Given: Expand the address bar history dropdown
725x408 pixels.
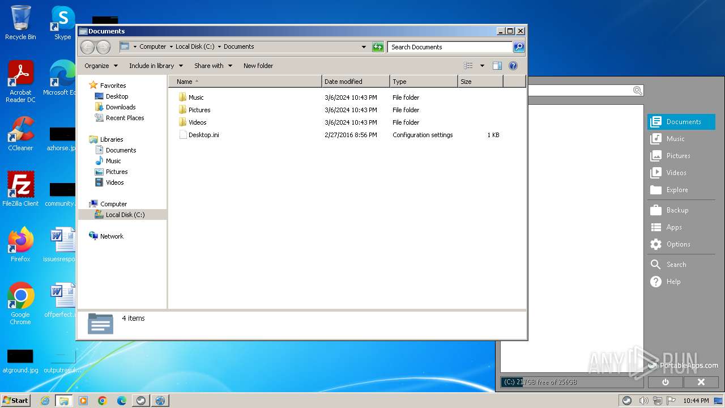Looking at the screenshot, I should [x=364, y=47].
